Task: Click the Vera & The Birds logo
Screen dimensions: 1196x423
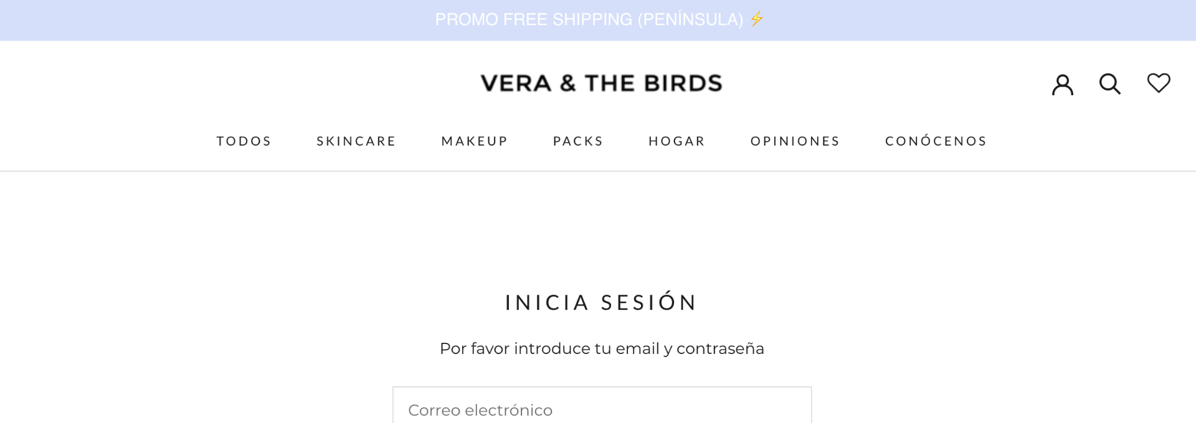Action: coord(601,83)
